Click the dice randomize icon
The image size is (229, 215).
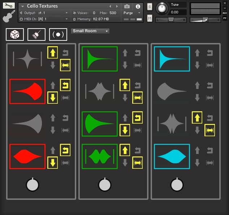(x=15, y=34)
